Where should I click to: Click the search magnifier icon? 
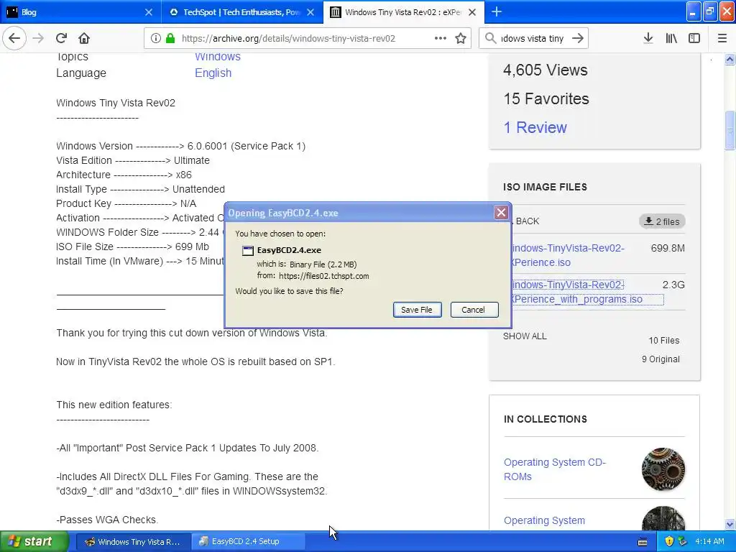point(490,38)
